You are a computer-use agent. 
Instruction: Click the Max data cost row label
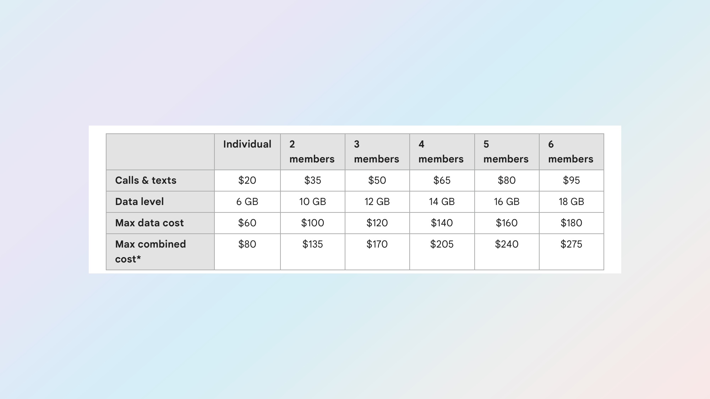click(x=149, y=223)
